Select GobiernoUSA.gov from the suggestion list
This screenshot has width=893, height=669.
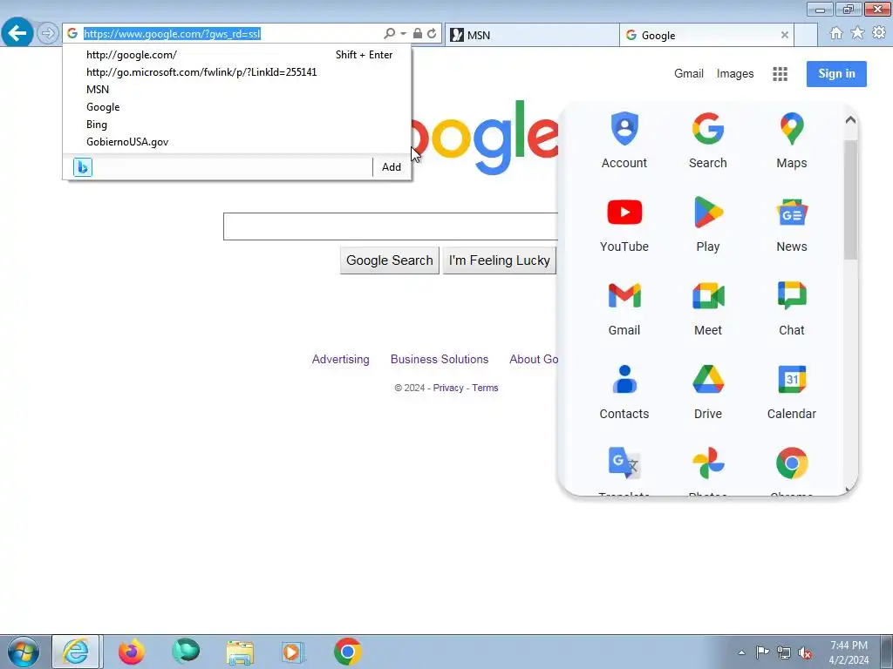(237, 142)
